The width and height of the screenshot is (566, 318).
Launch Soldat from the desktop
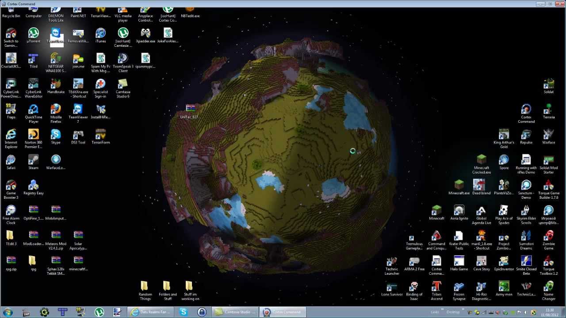(x=549, y=86)
